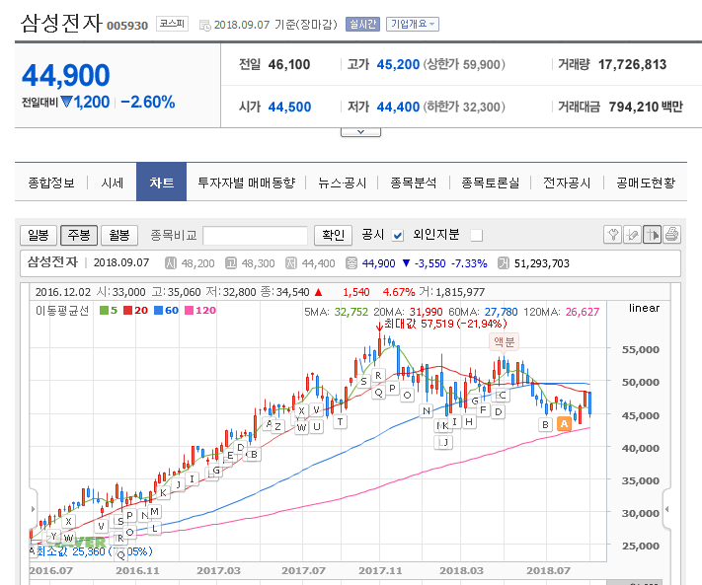Expand the 기업개요 dropdown
702x585 pixels.
[413, 24]
